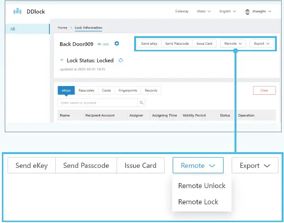284x223 pixels.
Task: Switch to Passcodes tab
Action: 87,90
